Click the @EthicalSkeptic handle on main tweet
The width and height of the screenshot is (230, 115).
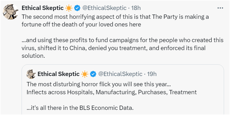point(104,8)
